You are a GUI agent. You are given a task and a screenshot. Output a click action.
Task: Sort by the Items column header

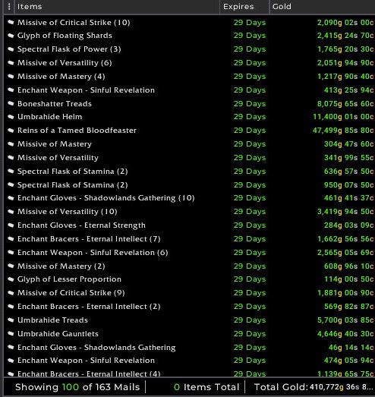pos(30,7)
